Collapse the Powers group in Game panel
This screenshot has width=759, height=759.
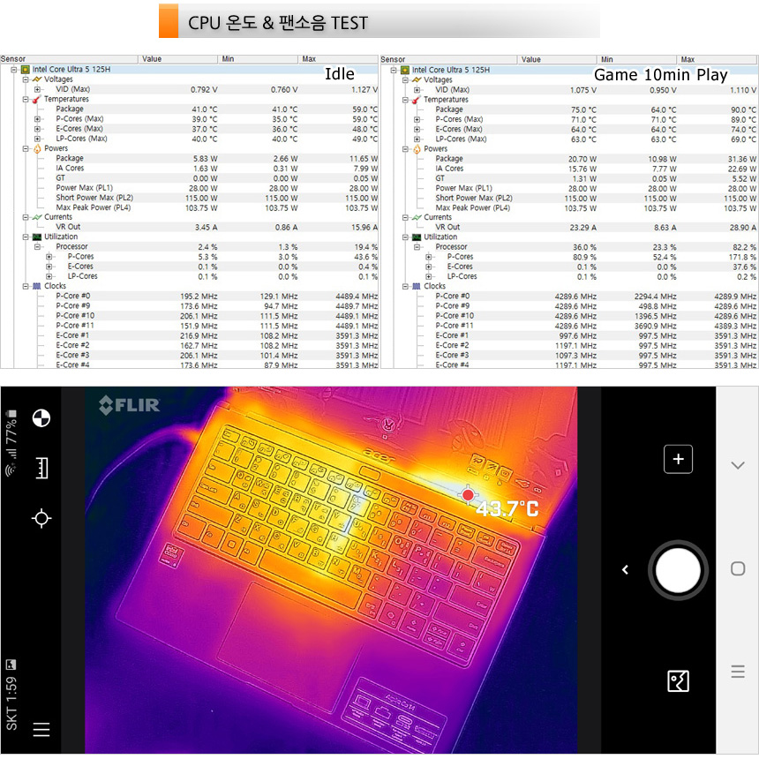click(x=405, y=149)
